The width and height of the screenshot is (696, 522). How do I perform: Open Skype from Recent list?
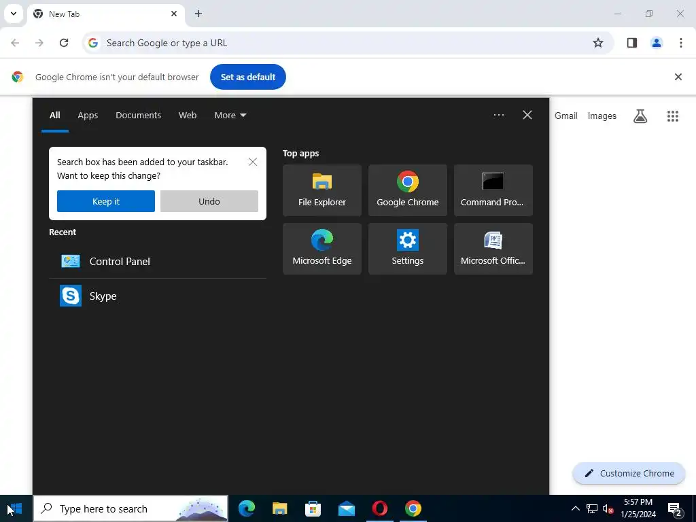pyautogui.click(x=158, y=296)
